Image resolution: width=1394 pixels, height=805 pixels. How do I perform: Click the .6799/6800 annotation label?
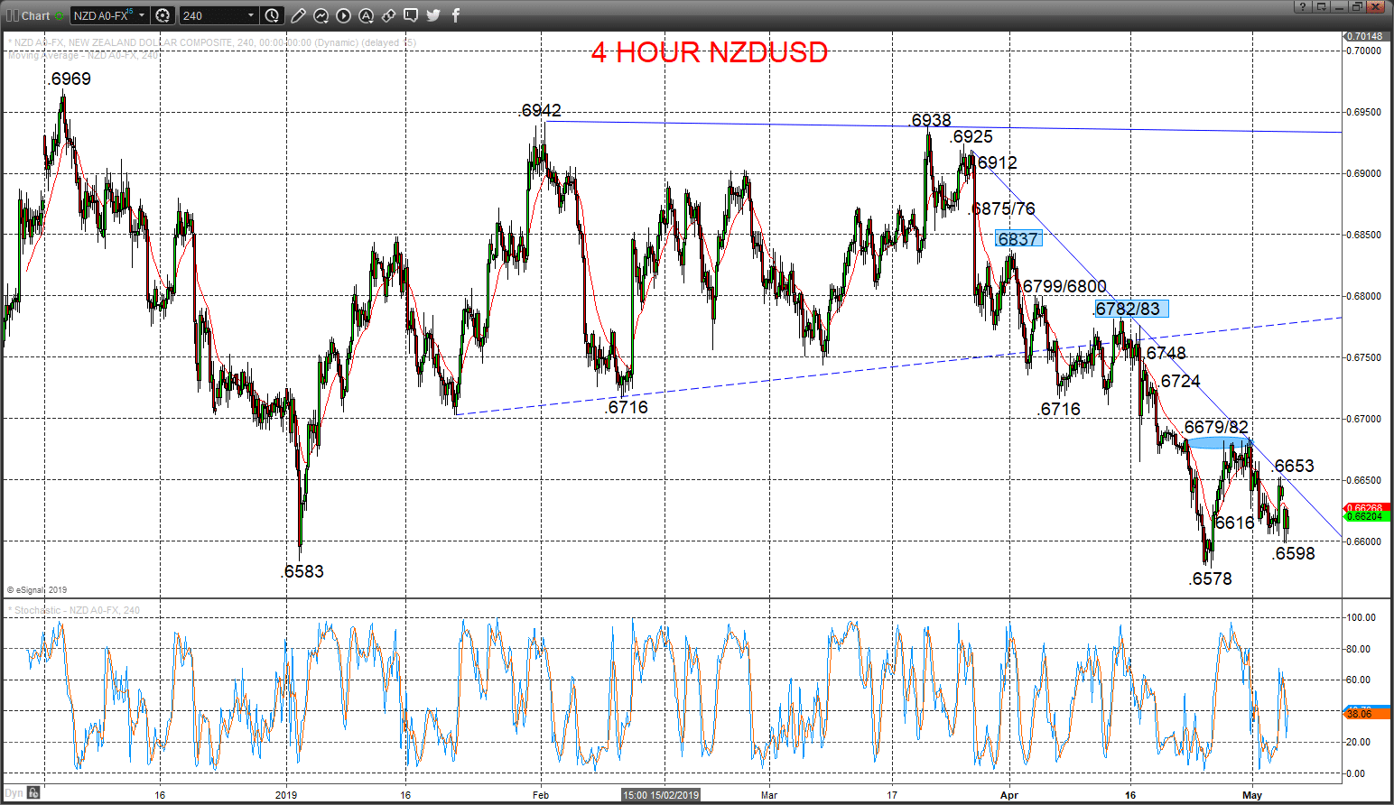tap(1064, 286)
